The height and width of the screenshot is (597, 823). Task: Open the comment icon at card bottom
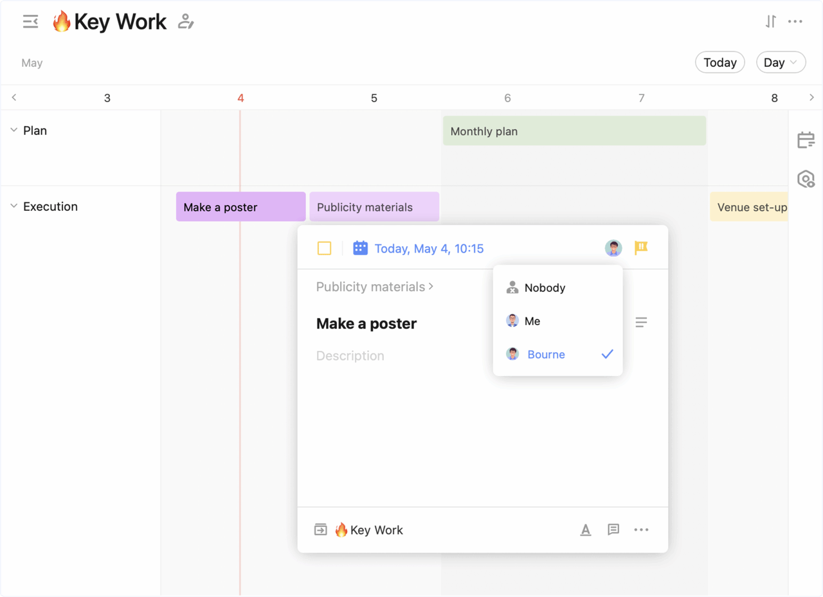click(613, 530)
